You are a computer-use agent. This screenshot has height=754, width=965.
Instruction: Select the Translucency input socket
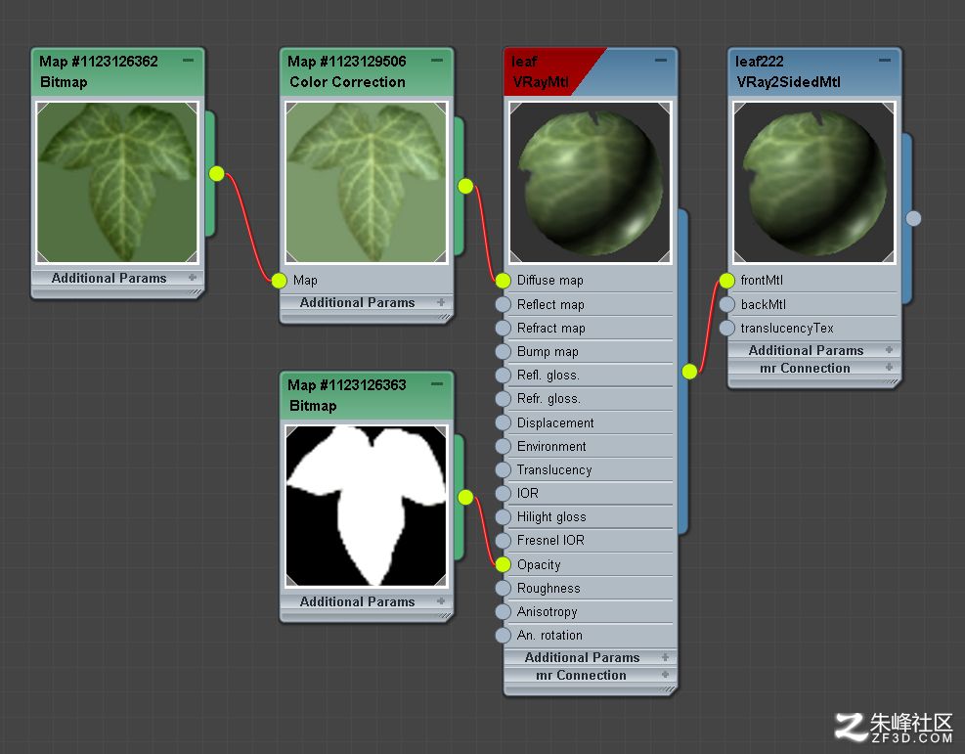[x=503, y=469]
